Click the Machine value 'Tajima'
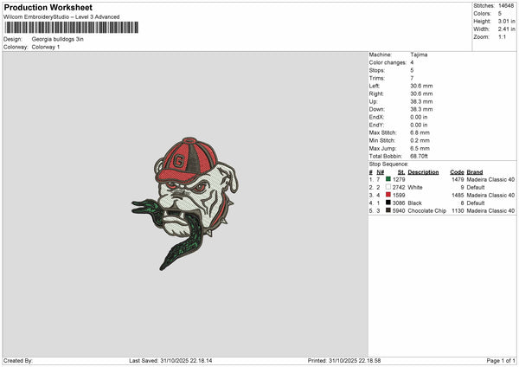Viewport: 519px width, 367px height. click(x=419, y=55)
